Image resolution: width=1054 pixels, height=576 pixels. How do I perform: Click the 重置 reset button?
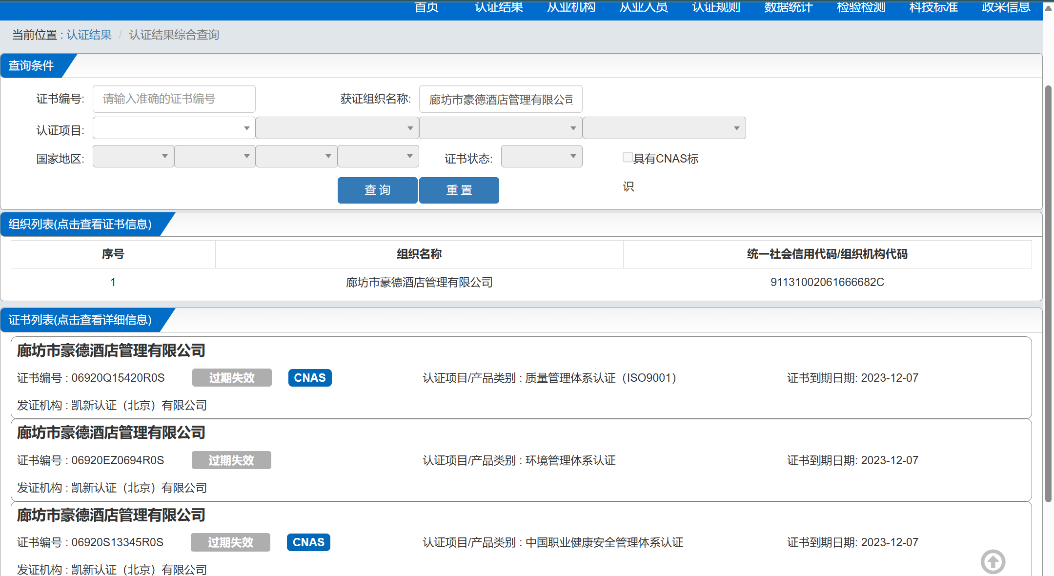[459, 190]
